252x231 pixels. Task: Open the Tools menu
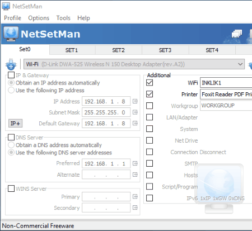coord(63,18)
